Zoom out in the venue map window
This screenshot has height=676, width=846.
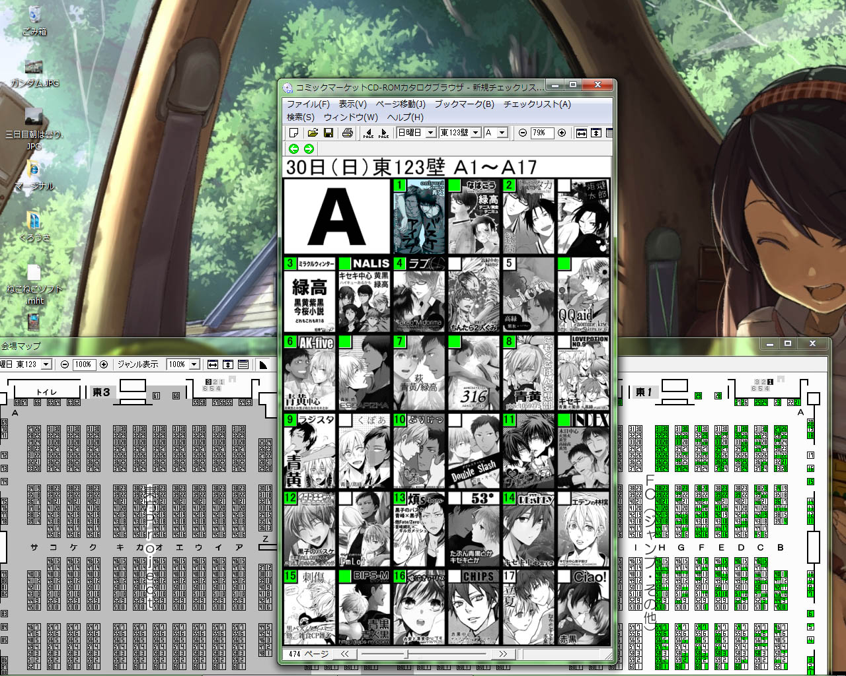(65, 364)
